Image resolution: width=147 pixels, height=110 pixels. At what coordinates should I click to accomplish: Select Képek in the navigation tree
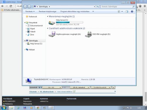point(32,29)
